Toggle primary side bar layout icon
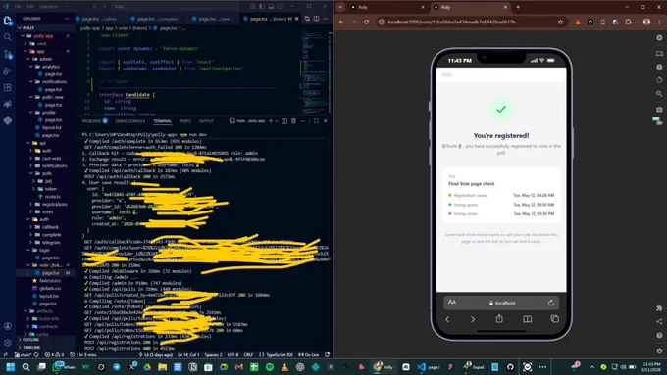The width and height of the screenshot is (667, 375). (x=262, y=7)
